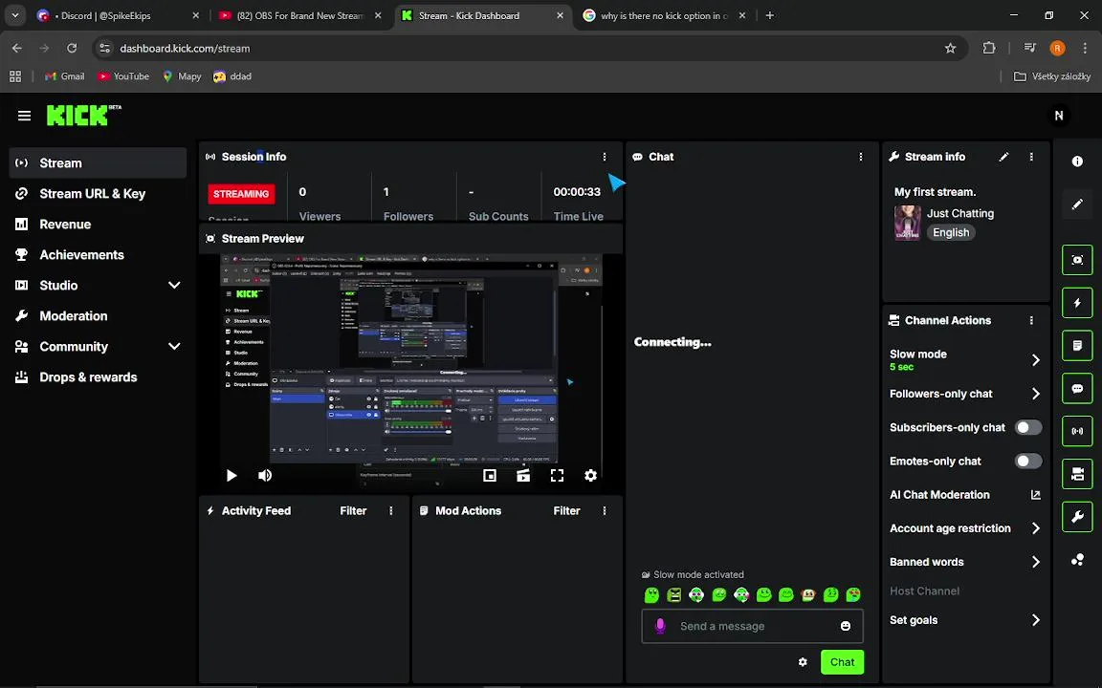The height and width of the screenshot is (688, 1102).
Task: Insert the last heart-eyes emote
Action: click(853, 595)
